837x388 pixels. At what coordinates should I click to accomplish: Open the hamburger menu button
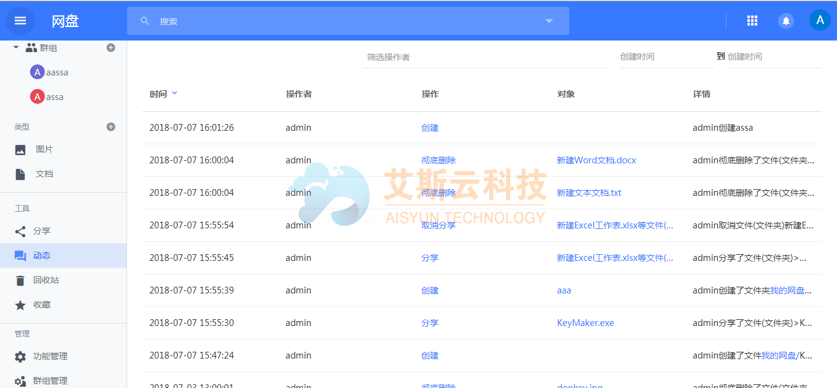point(20,20)
